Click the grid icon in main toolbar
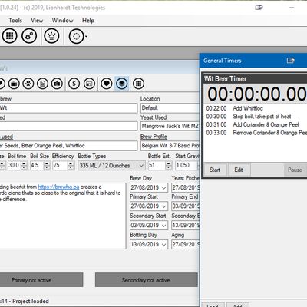 point(10,36)
